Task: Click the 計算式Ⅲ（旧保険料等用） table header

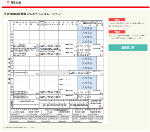Action: coord(88,110)
